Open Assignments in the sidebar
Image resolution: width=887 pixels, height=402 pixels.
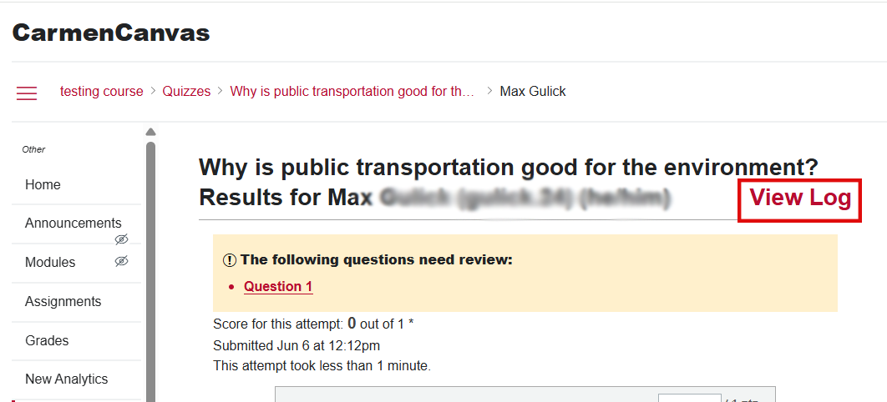63,302
